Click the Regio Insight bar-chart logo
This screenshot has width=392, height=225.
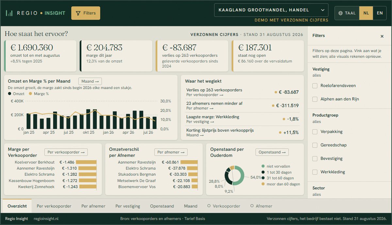[9, 13]
